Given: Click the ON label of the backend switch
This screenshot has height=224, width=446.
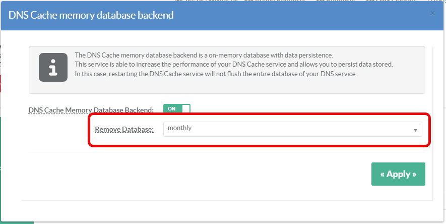Looking at the screenshot, I should pyautogui.click(x=172, y=109).
